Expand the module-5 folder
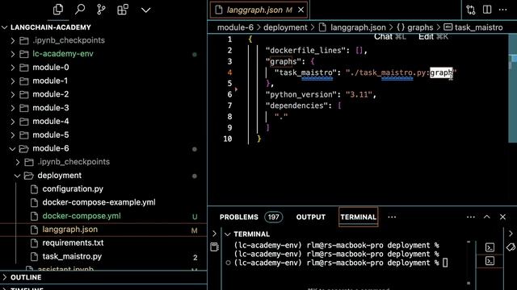Viewport: 517px width, 290px height. 13,135
